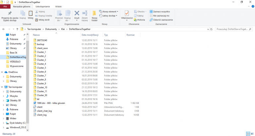Image resolution: width=255 pixels, height=136 pixels.
Task: Collapse the Ten komputer tree node
Action: [x=2, y=87]
